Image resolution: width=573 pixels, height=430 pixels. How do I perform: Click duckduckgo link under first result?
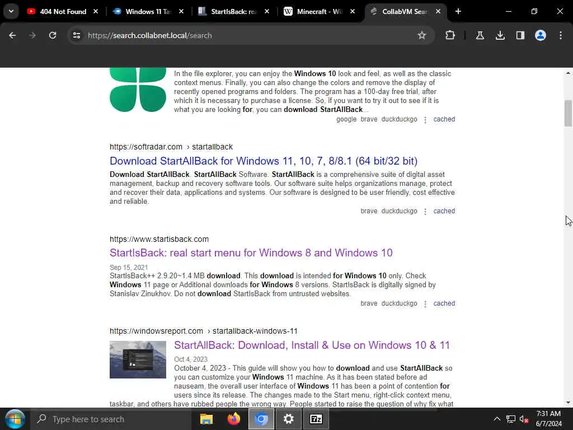399,119
